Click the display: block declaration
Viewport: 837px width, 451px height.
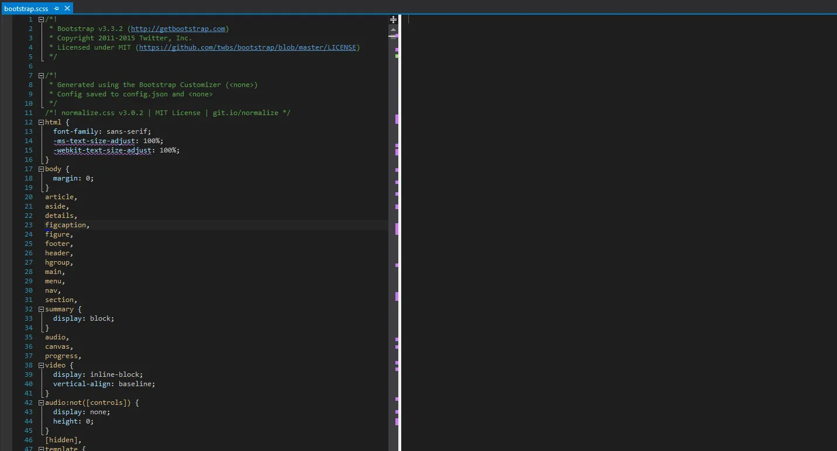click(x=84, y=318)
